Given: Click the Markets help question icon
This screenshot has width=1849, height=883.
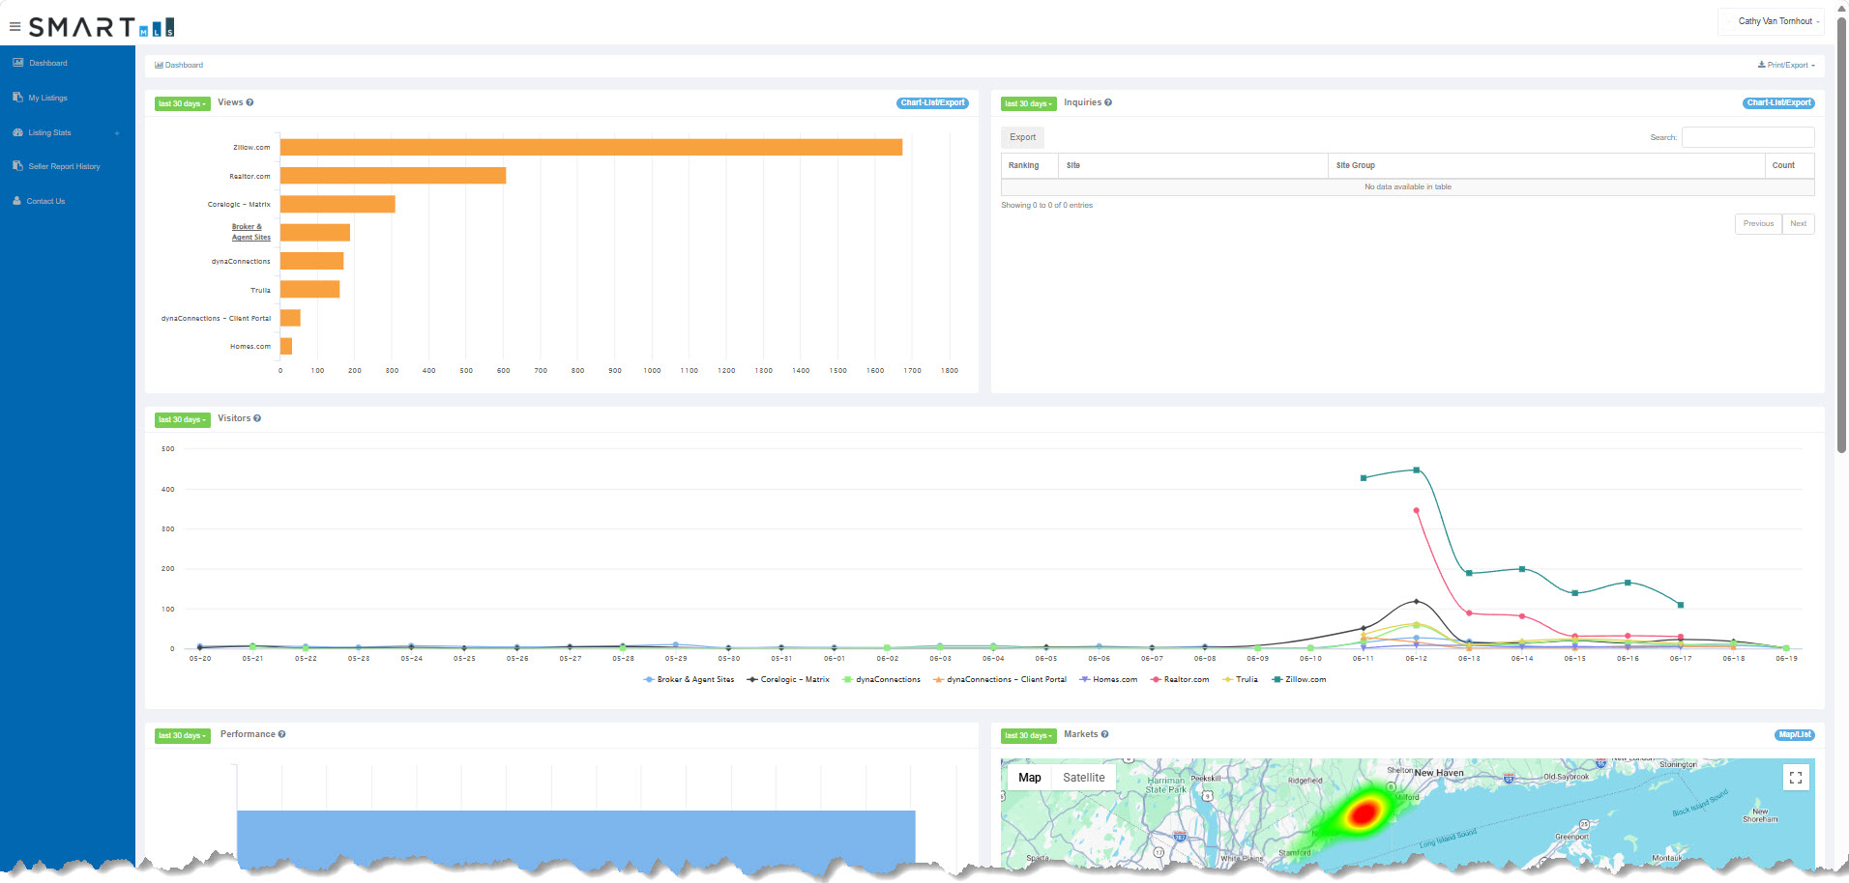Looking at the screenshot, I should (1104, 734).
